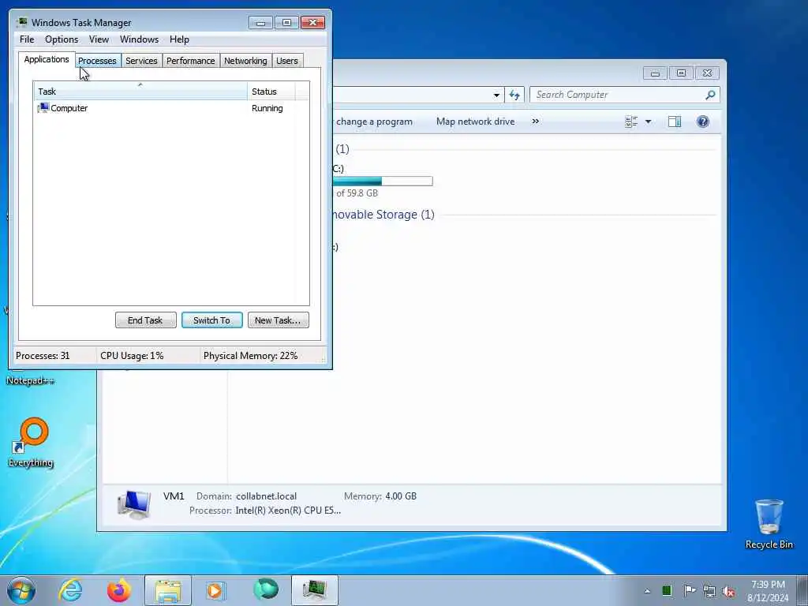808x606 pixels.
Task: Click Map network drive in Explorer toolbar
Action: [x=475, y=122]
